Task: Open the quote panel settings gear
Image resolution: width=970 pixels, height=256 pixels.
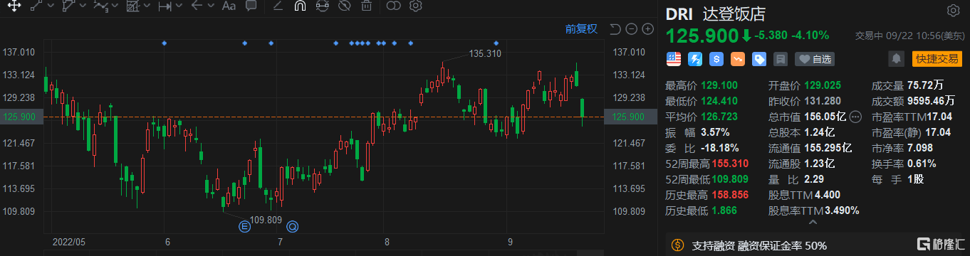Action: [953, 11]
